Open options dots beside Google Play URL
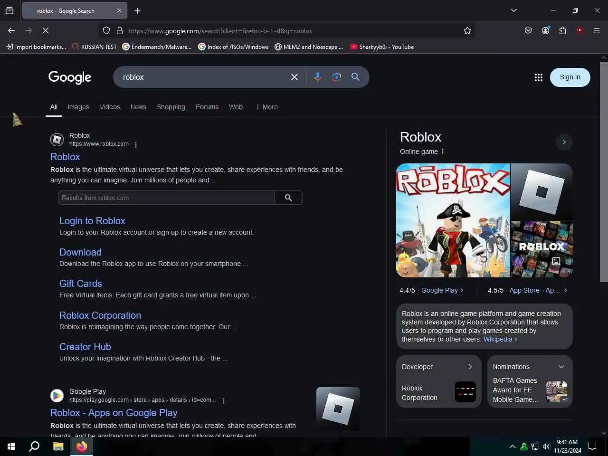The height and width of the screenshot is (456, 608). [x=224, y=400]
